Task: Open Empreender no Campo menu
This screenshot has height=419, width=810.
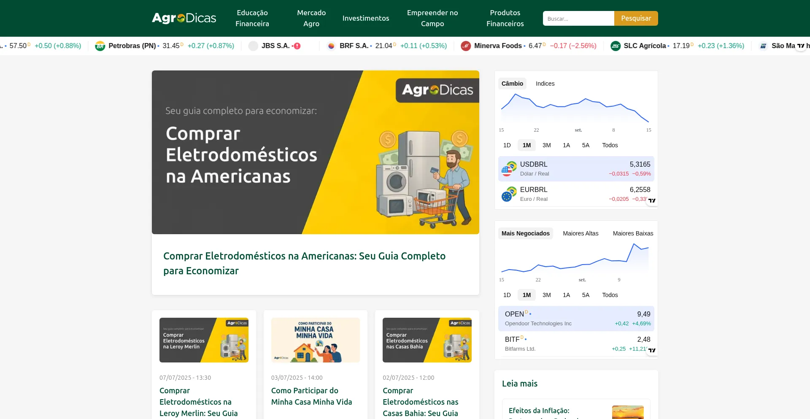Action: pyautogui.click(x=432, y=18)
